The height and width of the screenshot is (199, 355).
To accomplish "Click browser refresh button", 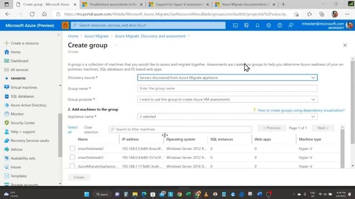I will click(x=32, y=14).
